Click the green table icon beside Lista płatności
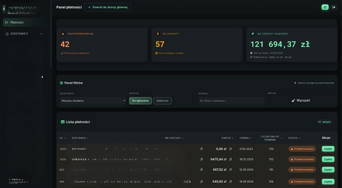 [x=63, y=122]
